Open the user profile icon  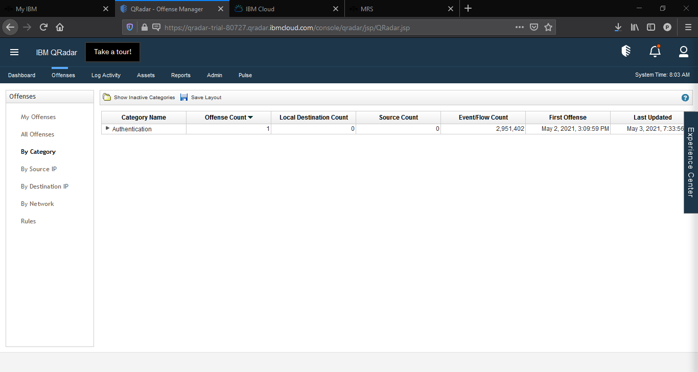point(683,51)
